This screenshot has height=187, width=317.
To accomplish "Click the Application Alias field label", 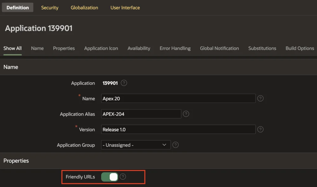I will coord(77,114).
